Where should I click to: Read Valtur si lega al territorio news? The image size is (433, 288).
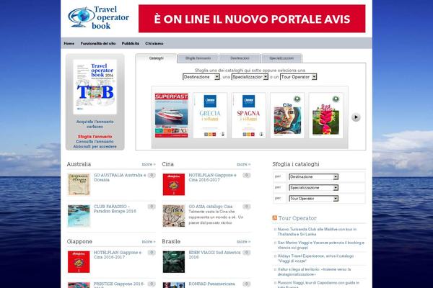(314, 272)
